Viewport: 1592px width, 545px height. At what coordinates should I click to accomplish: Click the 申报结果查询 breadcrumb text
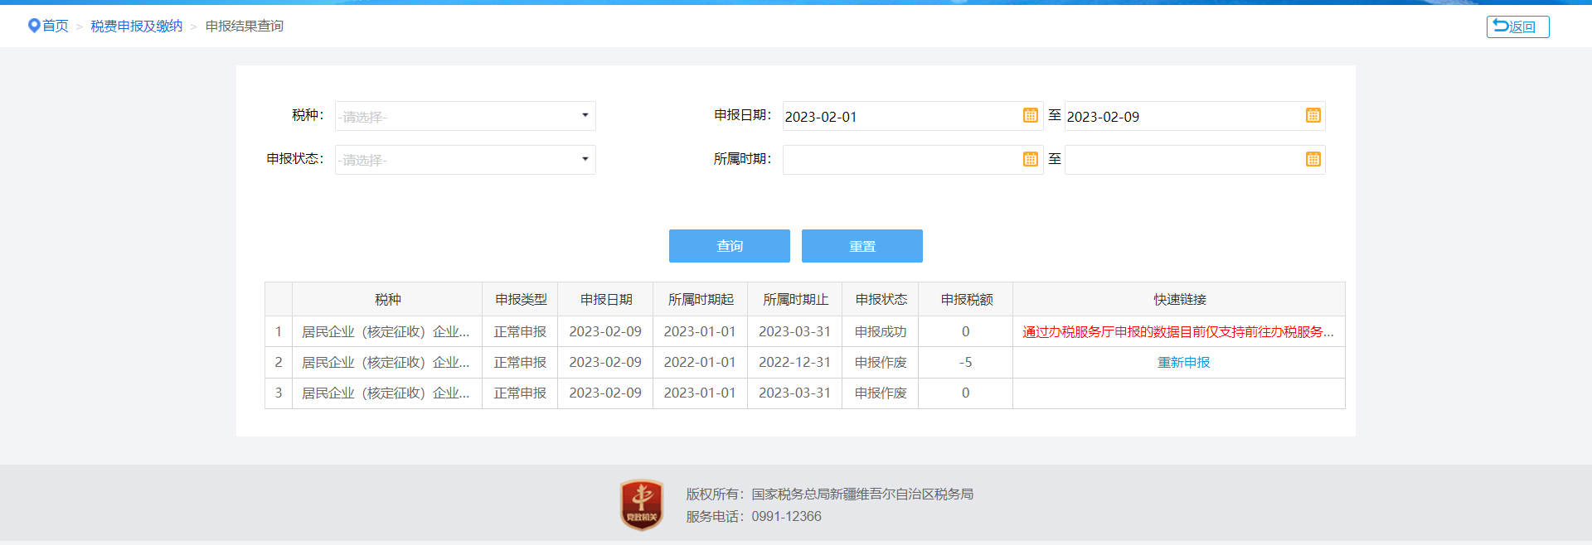(245, 26)
